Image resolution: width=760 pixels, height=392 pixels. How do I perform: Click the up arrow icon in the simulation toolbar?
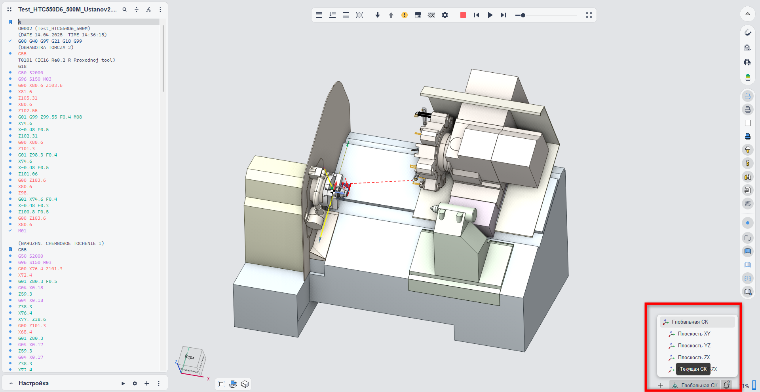pos(391,15)
